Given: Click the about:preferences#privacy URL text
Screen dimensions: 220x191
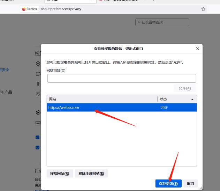Looking at the screenshot, I should [61, 9].
